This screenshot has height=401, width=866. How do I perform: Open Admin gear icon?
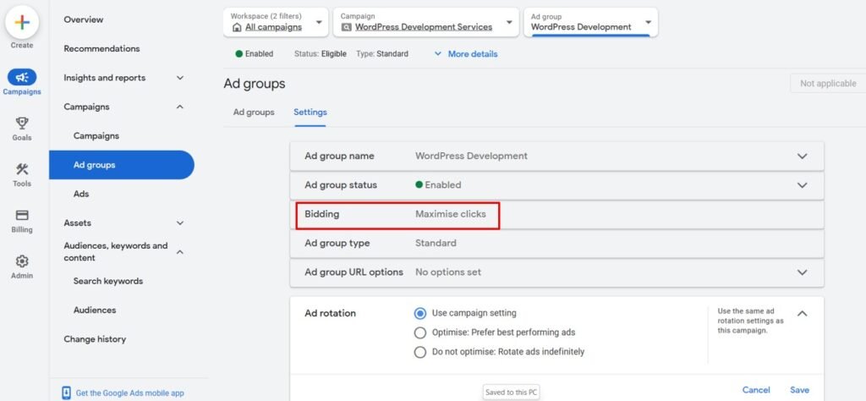22,261
